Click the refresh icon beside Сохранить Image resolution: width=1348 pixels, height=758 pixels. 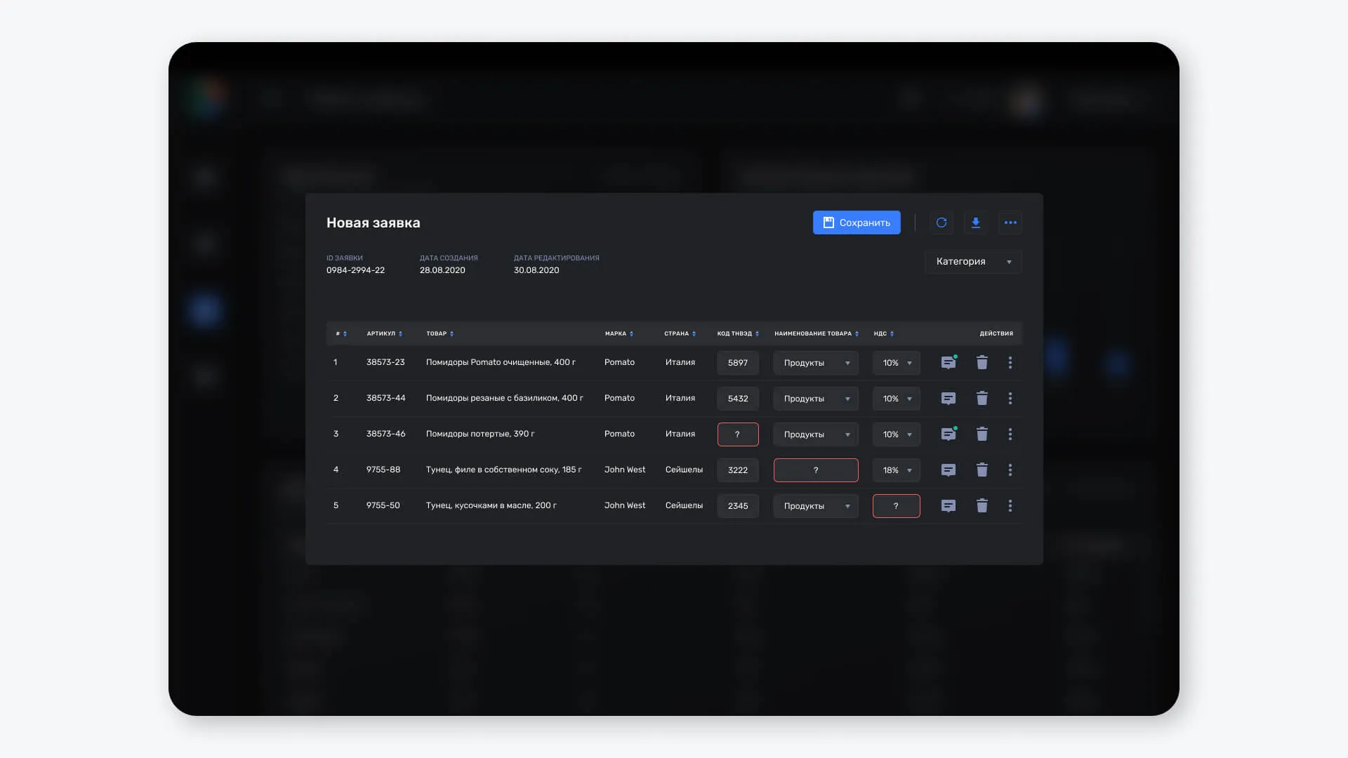tap(941, 222)
